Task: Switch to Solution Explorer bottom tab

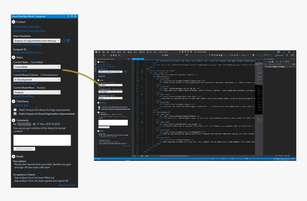Action: (x=268, y=156)
